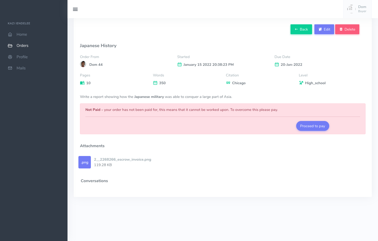Open the Home sidebar item
This screenshot has width=378, height=241.
pyautogui.click(x=22, y=34)
